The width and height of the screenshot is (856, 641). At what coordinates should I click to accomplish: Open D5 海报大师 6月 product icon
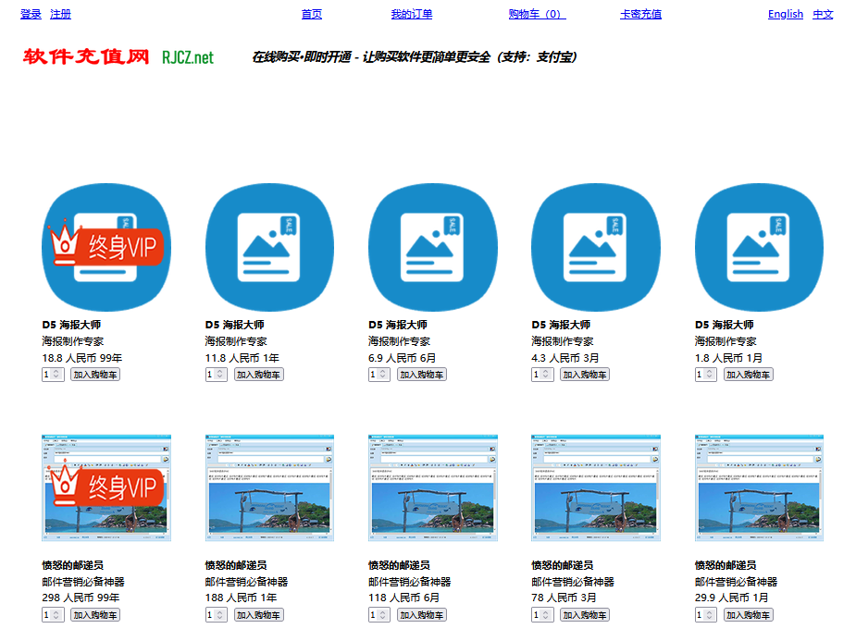coord(433,247)
